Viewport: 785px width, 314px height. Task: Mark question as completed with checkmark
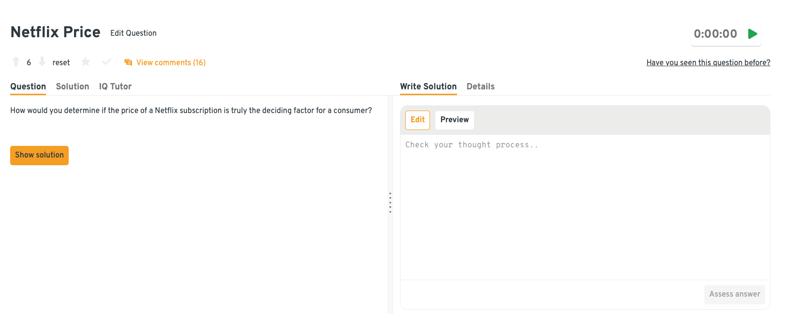coord(107,62)
